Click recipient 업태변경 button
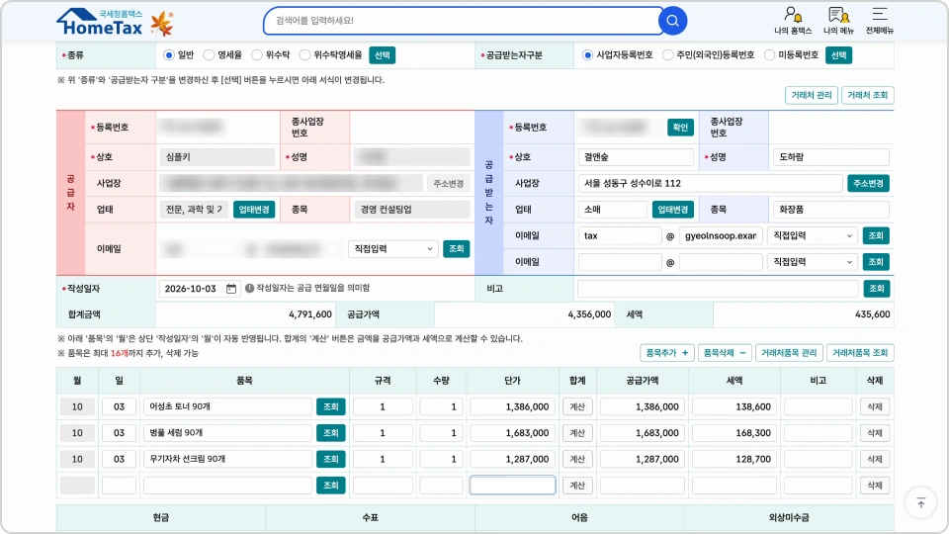The height and width of the screenshot is (534, 949). (672, 210)
